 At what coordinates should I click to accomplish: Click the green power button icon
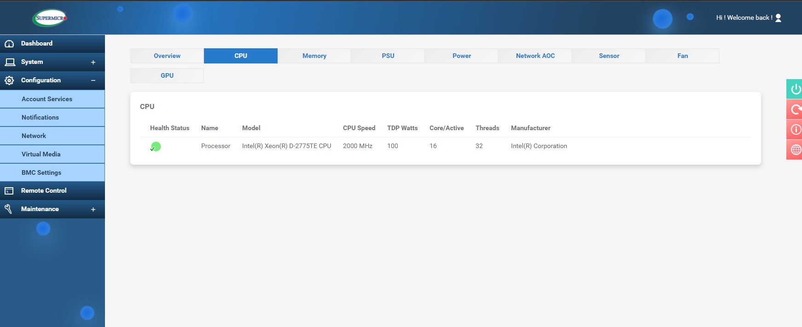(x=795, y=89)
